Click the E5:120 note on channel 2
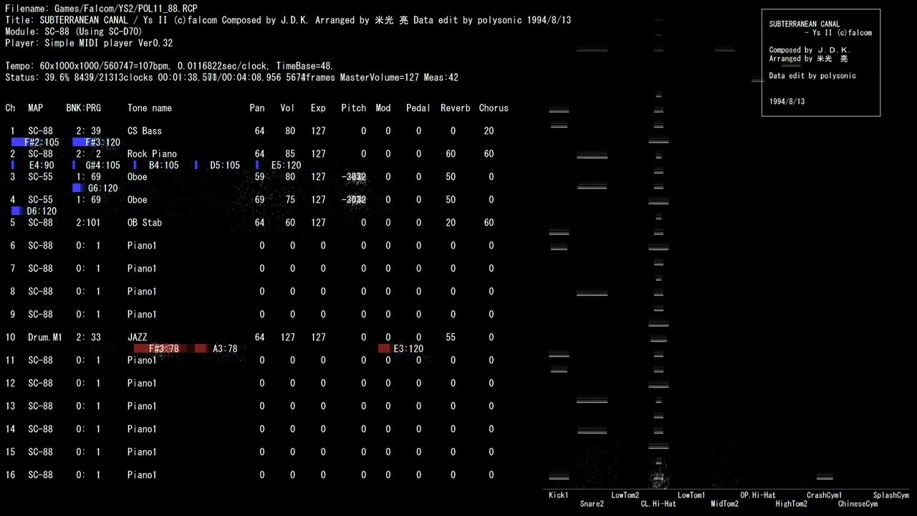917x516 pixels. [x=279, y=165]
